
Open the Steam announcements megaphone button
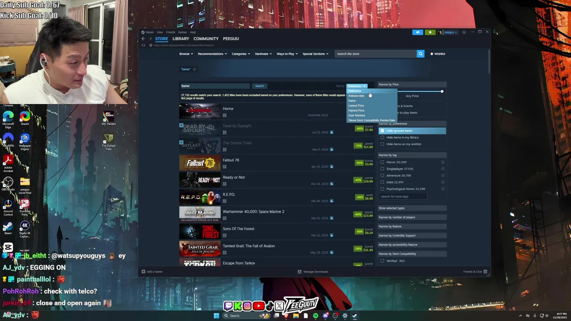point(418,32)
